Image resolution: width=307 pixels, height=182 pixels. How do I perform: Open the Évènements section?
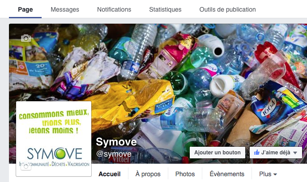click(227, 174)
